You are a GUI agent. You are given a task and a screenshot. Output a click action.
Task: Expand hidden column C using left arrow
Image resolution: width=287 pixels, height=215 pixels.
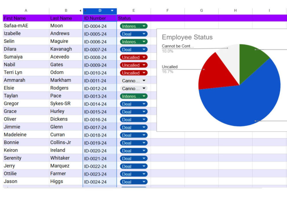[x=80, y=11]
